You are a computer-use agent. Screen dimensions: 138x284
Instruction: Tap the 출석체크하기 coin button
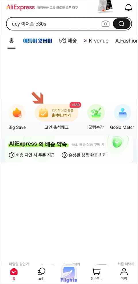pos(57,113)
